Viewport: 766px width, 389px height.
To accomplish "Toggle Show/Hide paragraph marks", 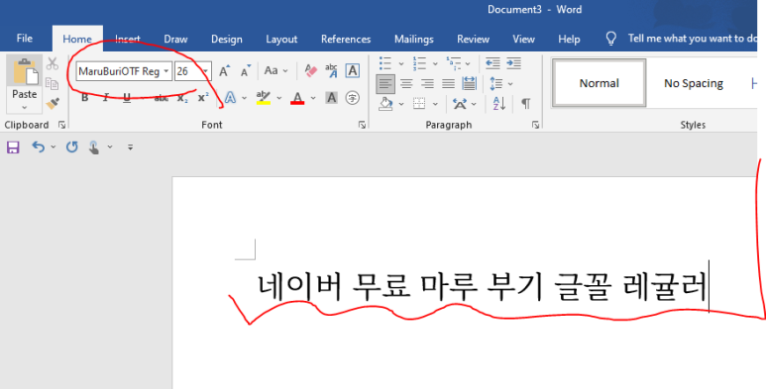I will (525, 104).
